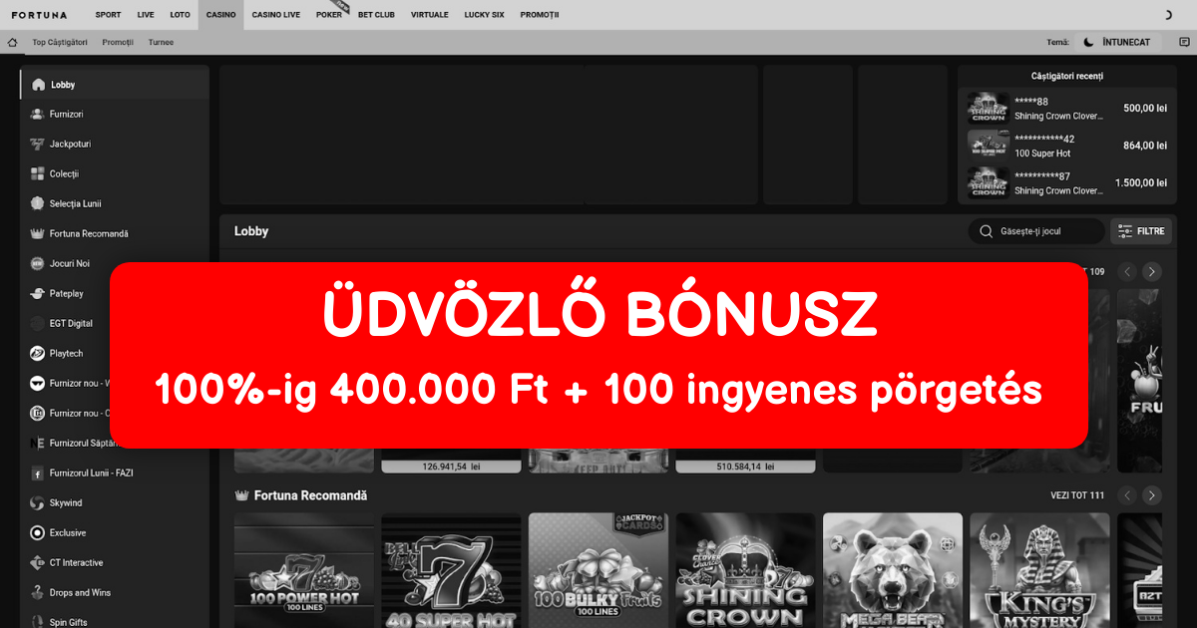Go to the Turnee page
This screenshot has width=1197, height=628.
(161, 43)
